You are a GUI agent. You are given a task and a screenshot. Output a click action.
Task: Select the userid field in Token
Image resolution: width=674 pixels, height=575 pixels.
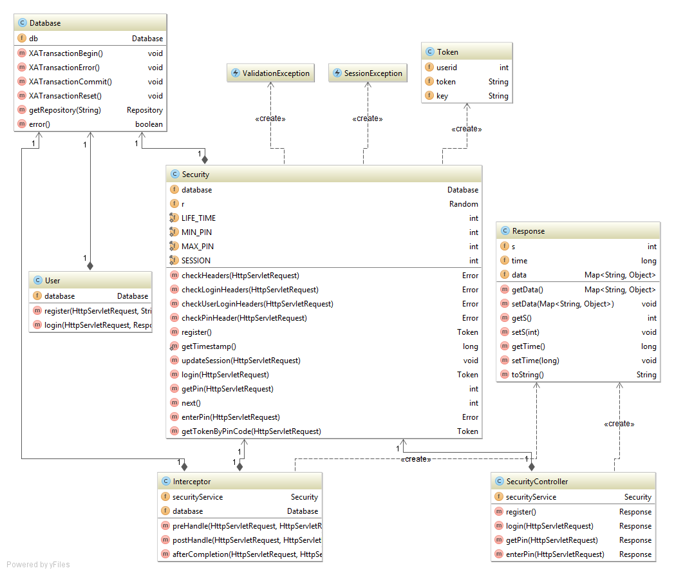447,68
